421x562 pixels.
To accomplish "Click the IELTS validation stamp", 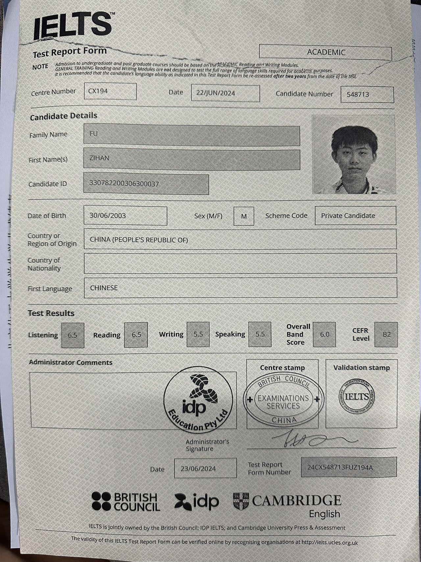I will pyautogui.click(x=357, y=396).
